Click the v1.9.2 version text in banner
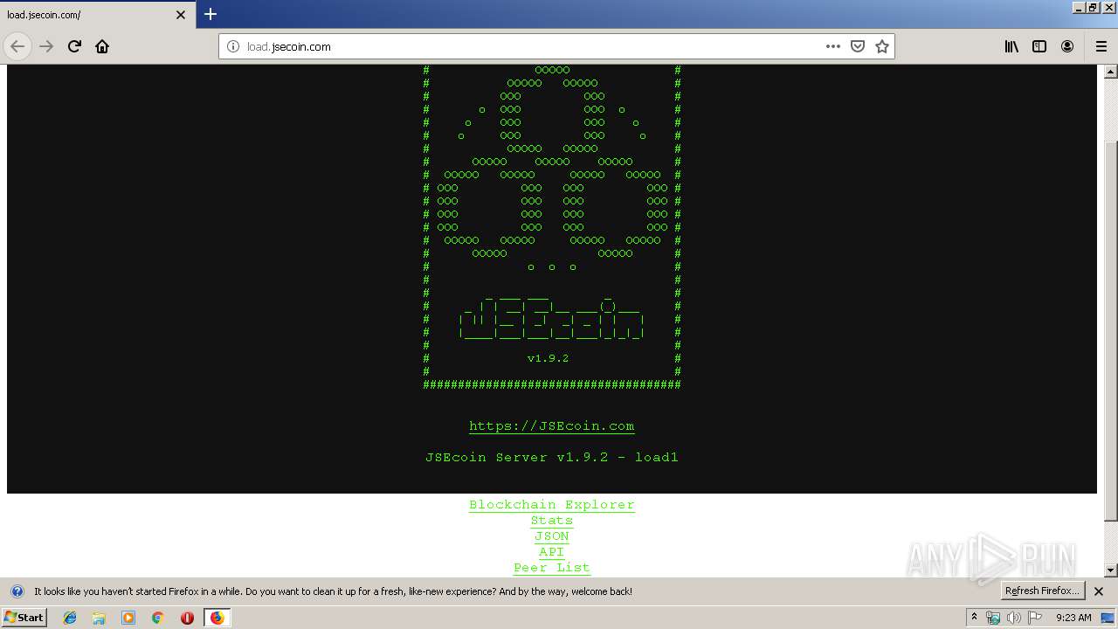 tap(549, 358)
